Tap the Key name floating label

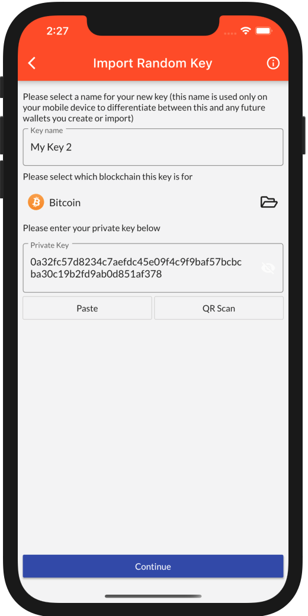47,131
